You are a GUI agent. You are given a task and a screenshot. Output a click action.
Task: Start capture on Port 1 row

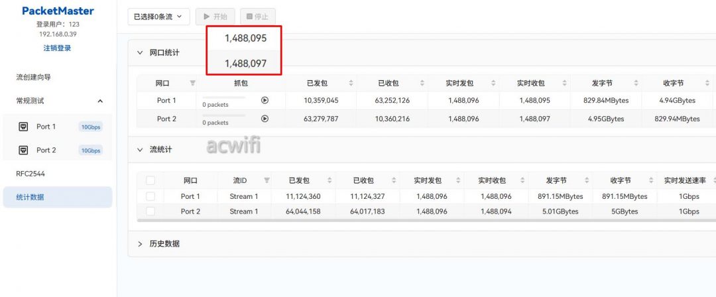coord(265,101)
